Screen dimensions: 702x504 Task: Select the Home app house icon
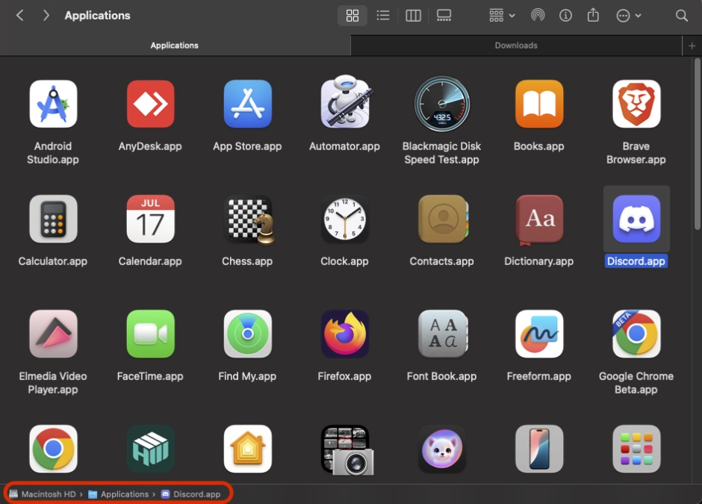click(248, 449)
